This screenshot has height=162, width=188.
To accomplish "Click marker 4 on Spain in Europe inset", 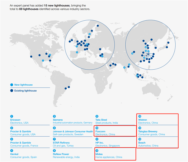I will click(77, 52).
